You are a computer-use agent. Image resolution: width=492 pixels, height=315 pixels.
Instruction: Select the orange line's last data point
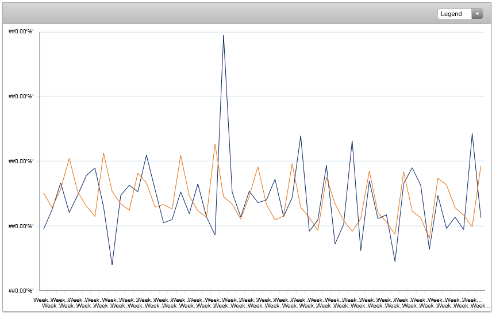pos(481,166)
